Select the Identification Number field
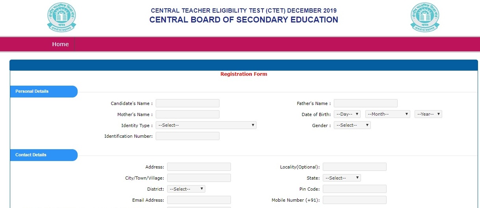This screenshot has width=480, height=208. pos(188,136)
